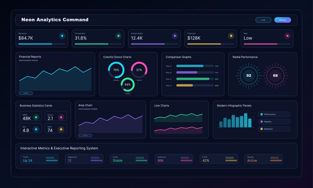Click Interactive Metrics & Executive Reporting System heading
This screenshot has height=188, width=313.
click(59, 148)
